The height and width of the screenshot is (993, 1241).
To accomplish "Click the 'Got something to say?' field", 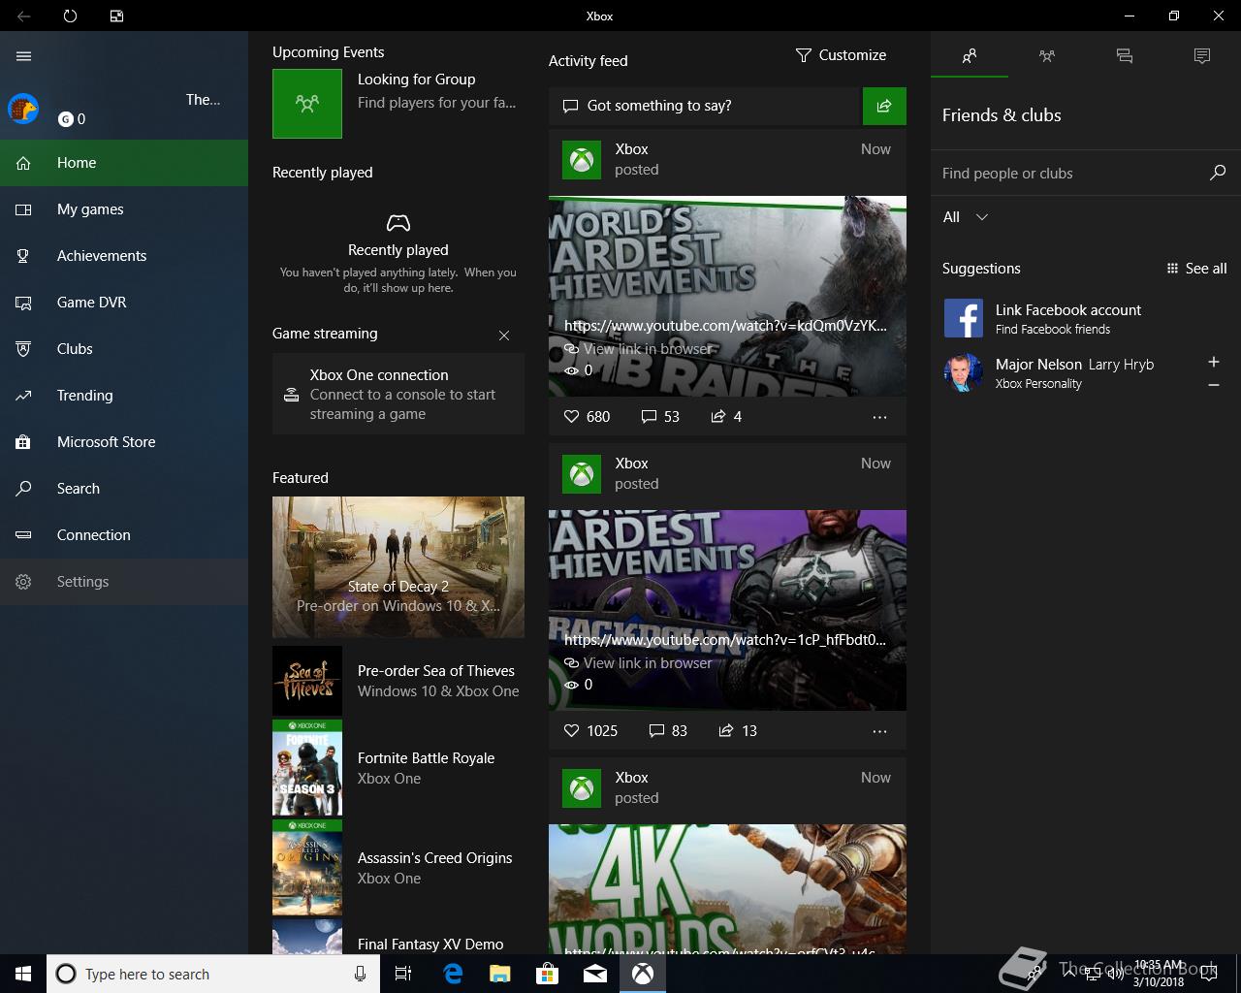I will tap(706, 106).
